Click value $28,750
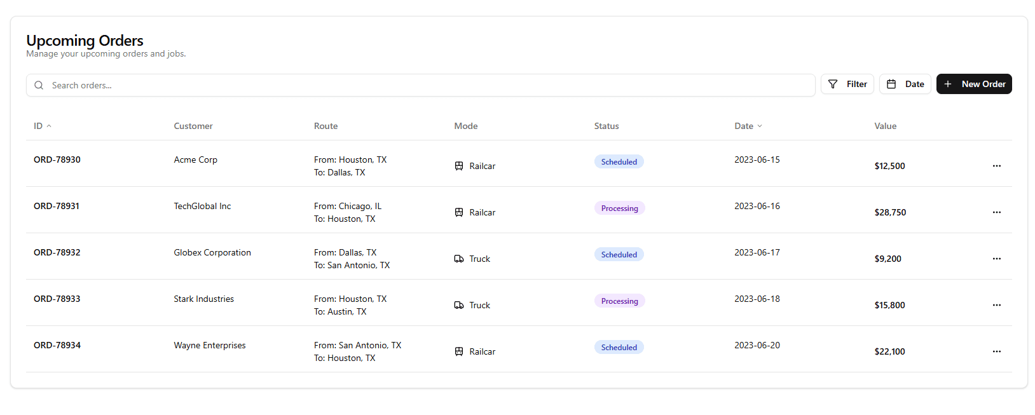The height and width of the screenshot is (415, 1035). point(890,212)
